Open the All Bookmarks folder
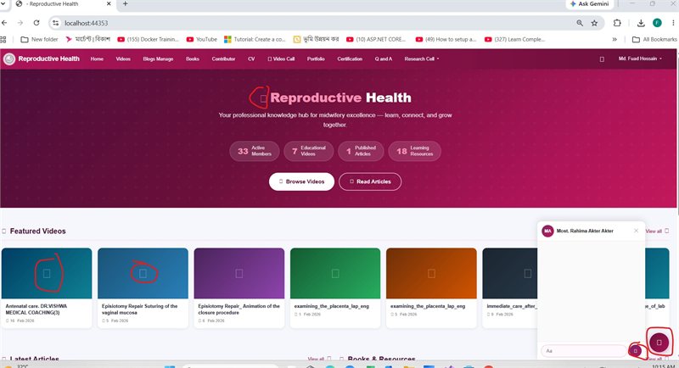 point(654,39)
